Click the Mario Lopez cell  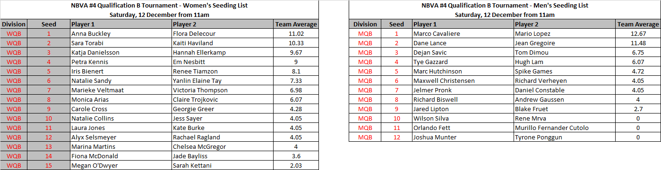[565, 34]
